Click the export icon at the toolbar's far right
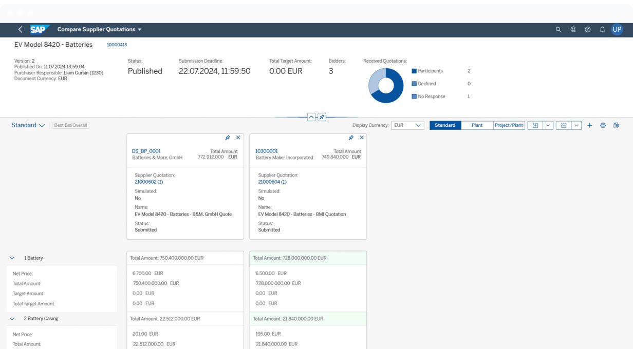The width and height of the screenshot is (633, 349). click(617, 125)
